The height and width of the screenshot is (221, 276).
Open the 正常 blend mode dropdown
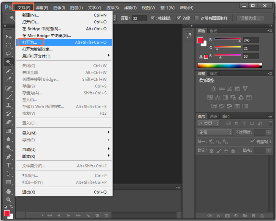click(214, 132)
